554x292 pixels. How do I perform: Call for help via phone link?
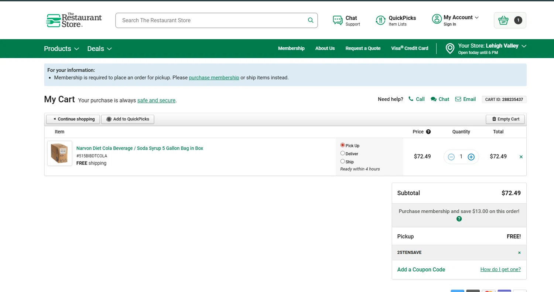click(x=417, y=99)
